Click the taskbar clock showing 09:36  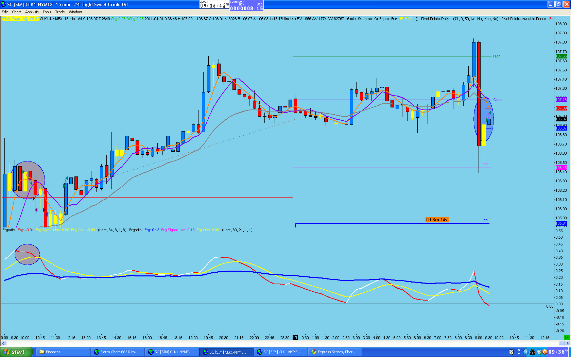pos(558,352)
